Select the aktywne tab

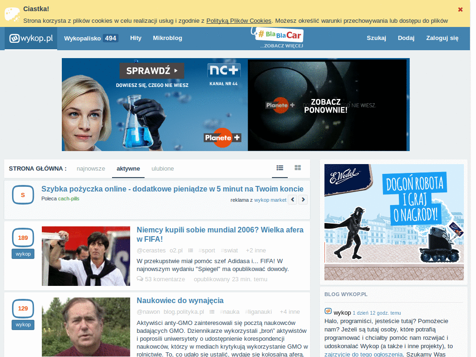128,168
